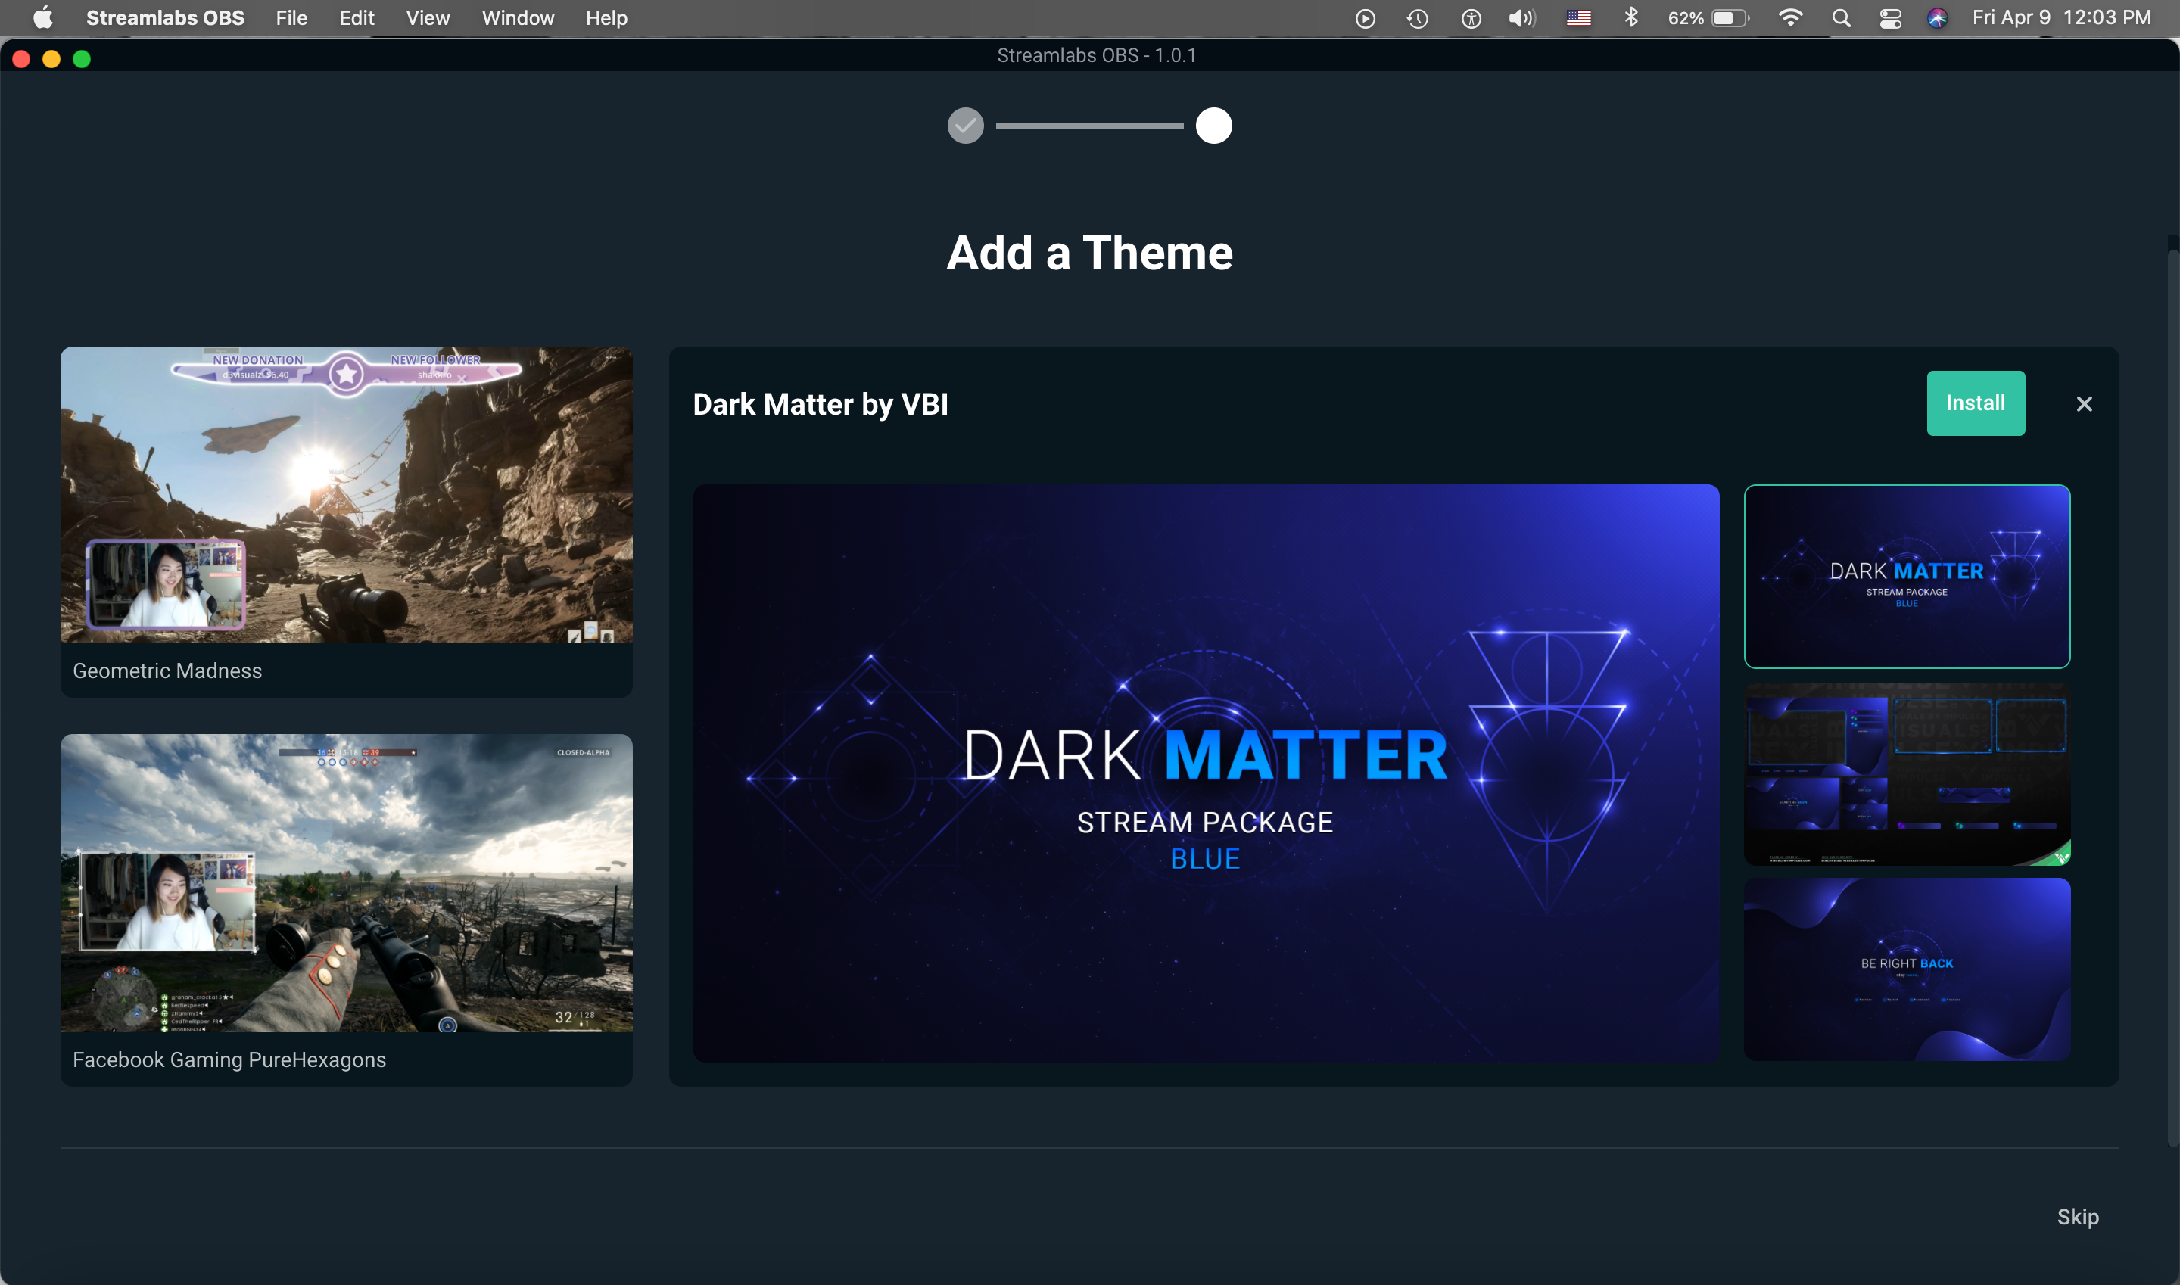Screen dimensions: 2180x1285
Task: Show the Dark Matter title preview thumbnail
Action: (x=1906, y=577)
